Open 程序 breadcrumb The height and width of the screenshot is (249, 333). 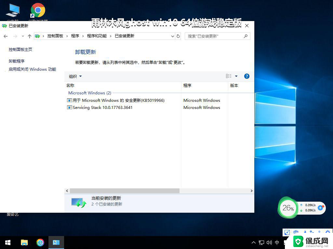[75, 36]
